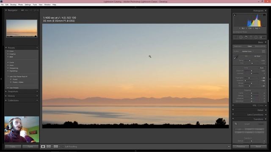Collapse the Basic panel

[265, 42]
